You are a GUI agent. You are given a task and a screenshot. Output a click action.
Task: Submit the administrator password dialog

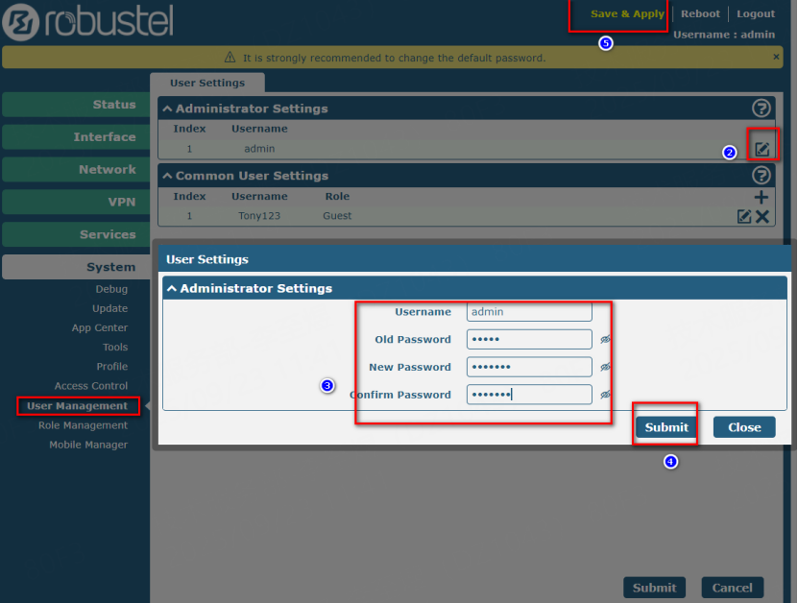(x=666, y=427)
